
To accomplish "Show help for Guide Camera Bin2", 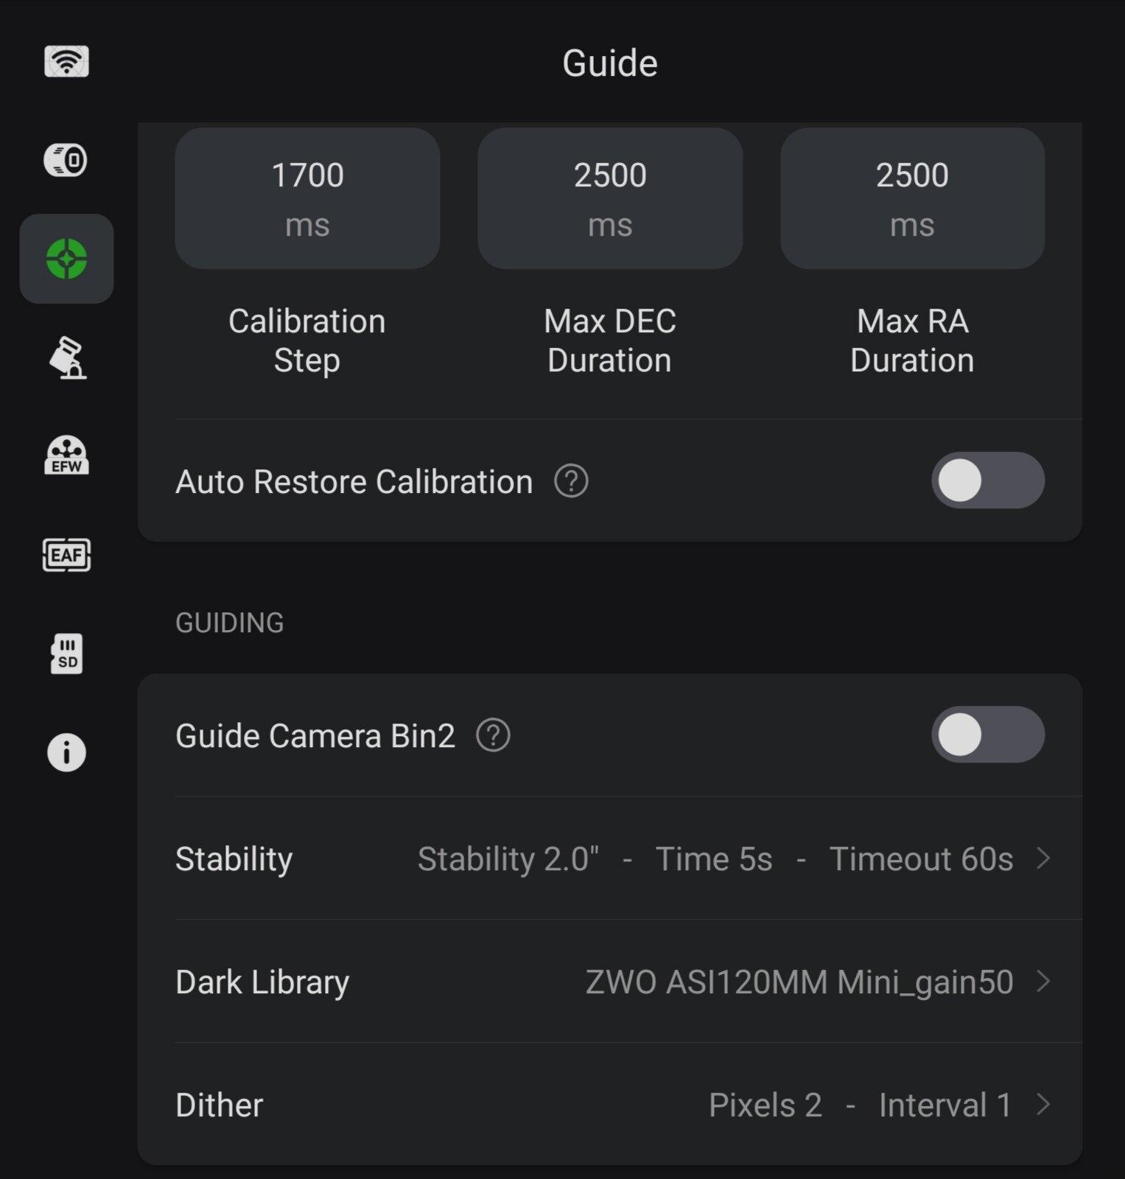I will click(x=493, y=735).
